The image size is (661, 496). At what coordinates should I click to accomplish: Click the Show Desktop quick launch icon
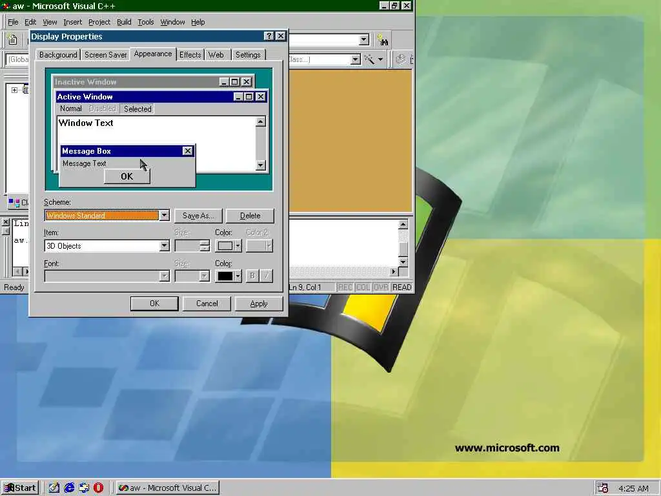click(54, 488)
